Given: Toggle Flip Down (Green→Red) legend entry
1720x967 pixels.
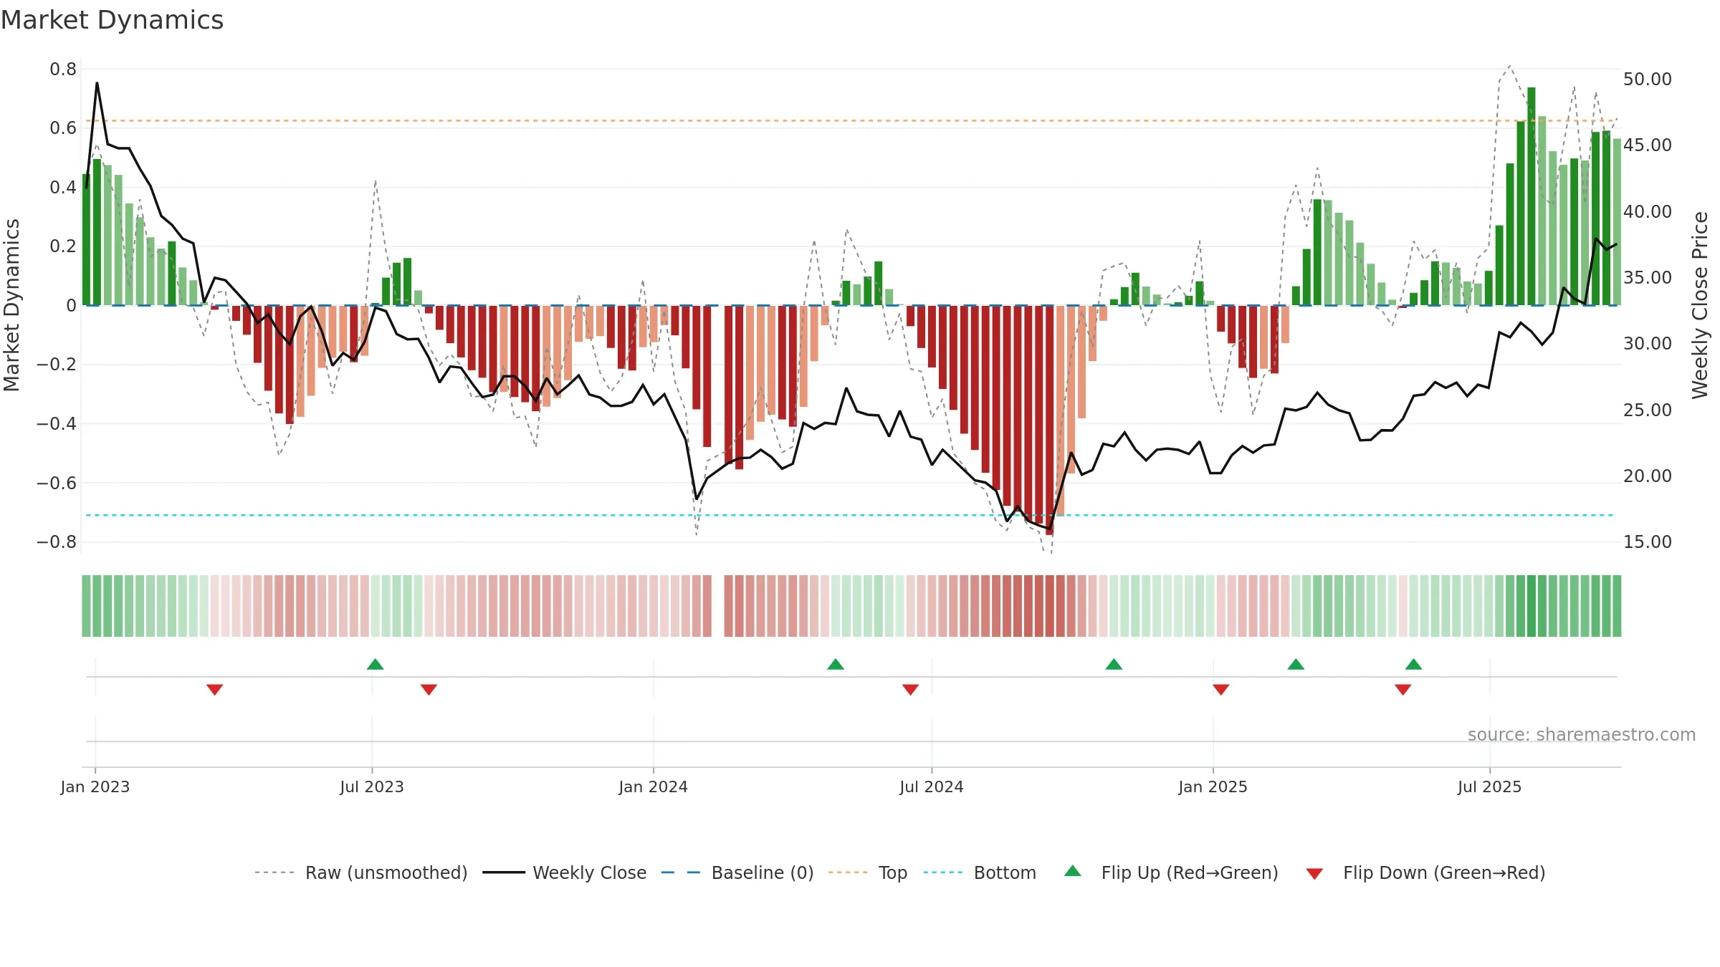Looking at the screenshot, I should pos(1425,872).
